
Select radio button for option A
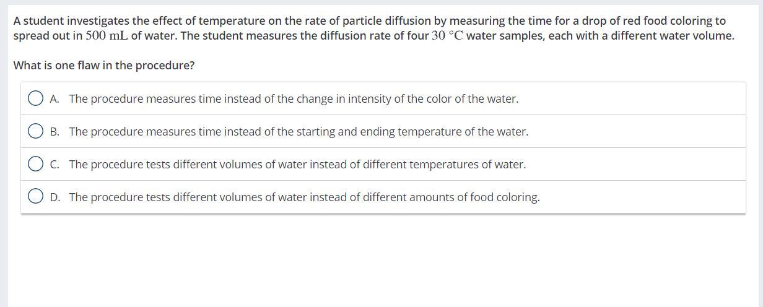pos(36,98)
